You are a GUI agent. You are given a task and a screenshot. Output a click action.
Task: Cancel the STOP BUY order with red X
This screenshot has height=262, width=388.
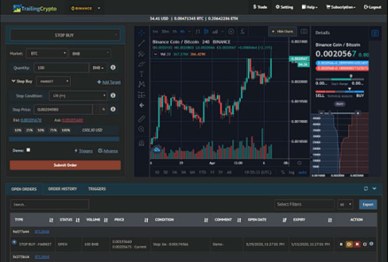point(357,244)
